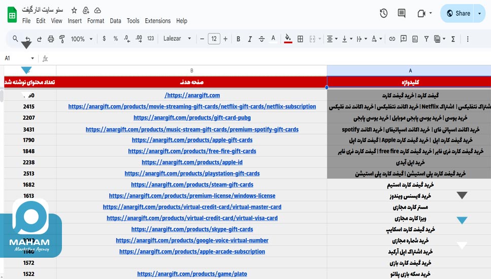Select the column A header
The image size is (491, 279).
[x=409, y=71]
